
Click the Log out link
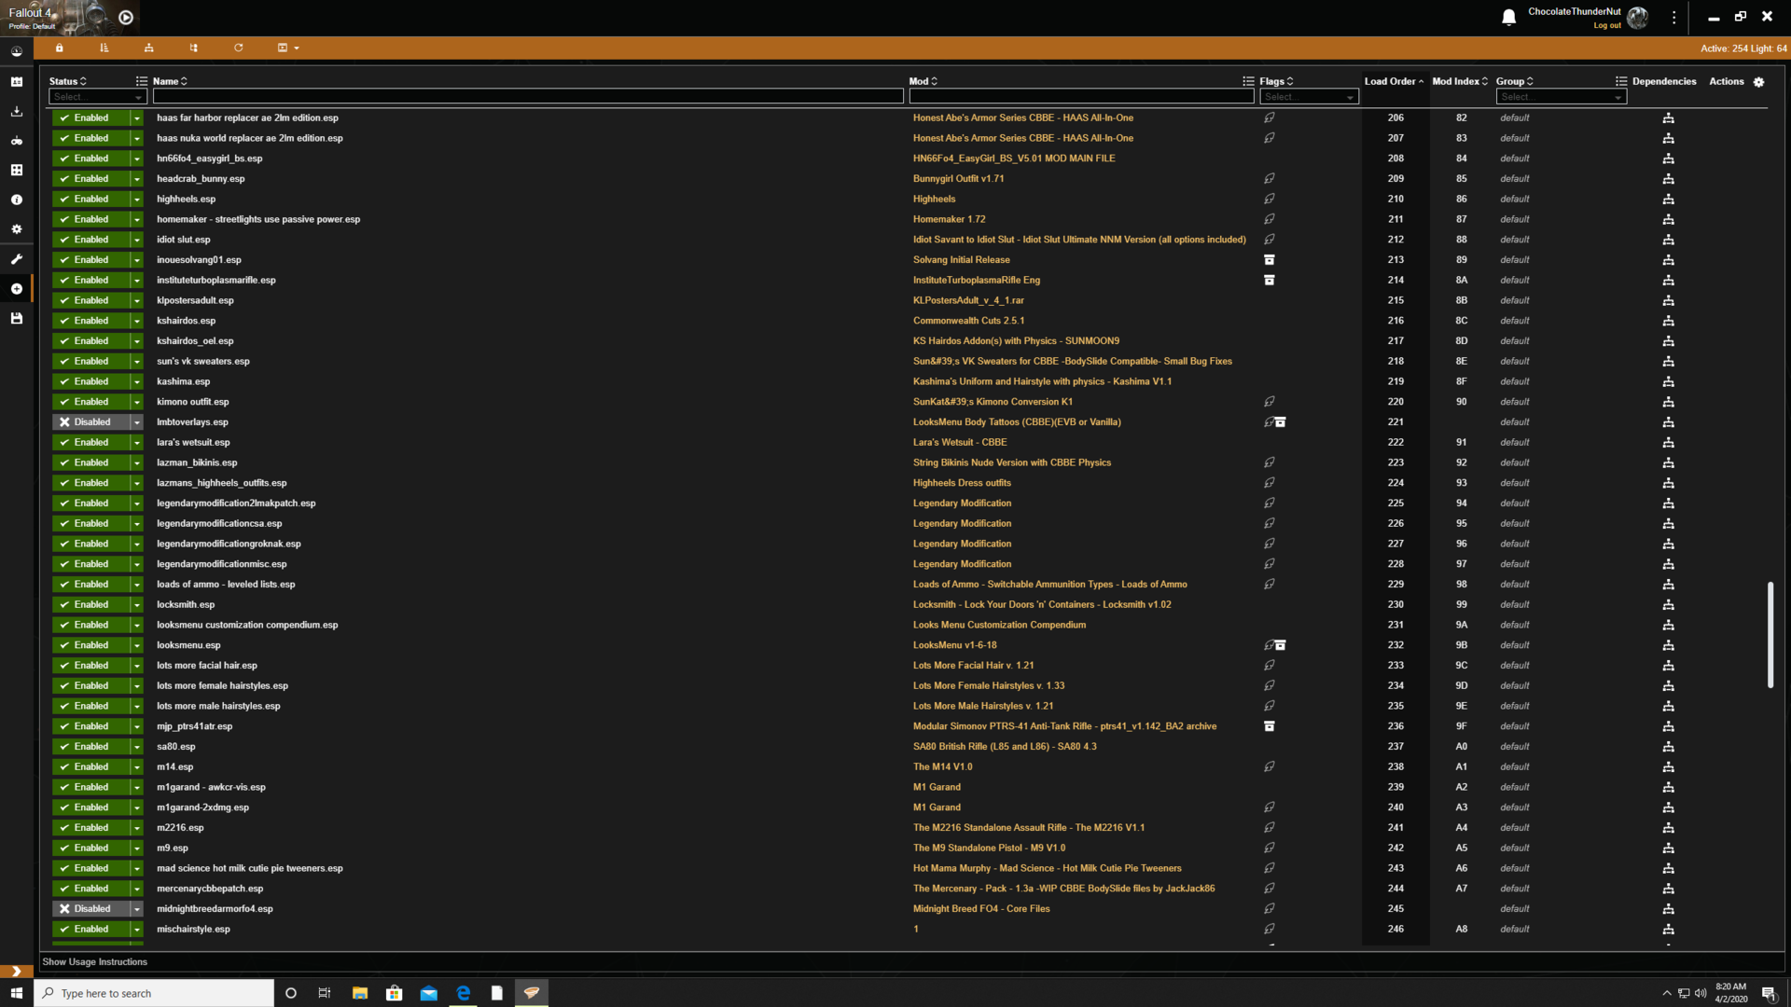point(1606,26)
